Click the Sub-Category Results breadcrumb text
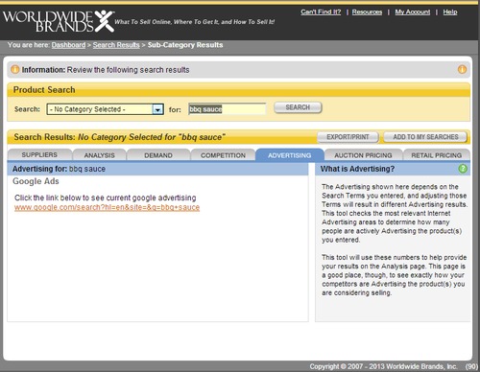The width and height of the screenshot is (480, 372). [x=185, y=45]
